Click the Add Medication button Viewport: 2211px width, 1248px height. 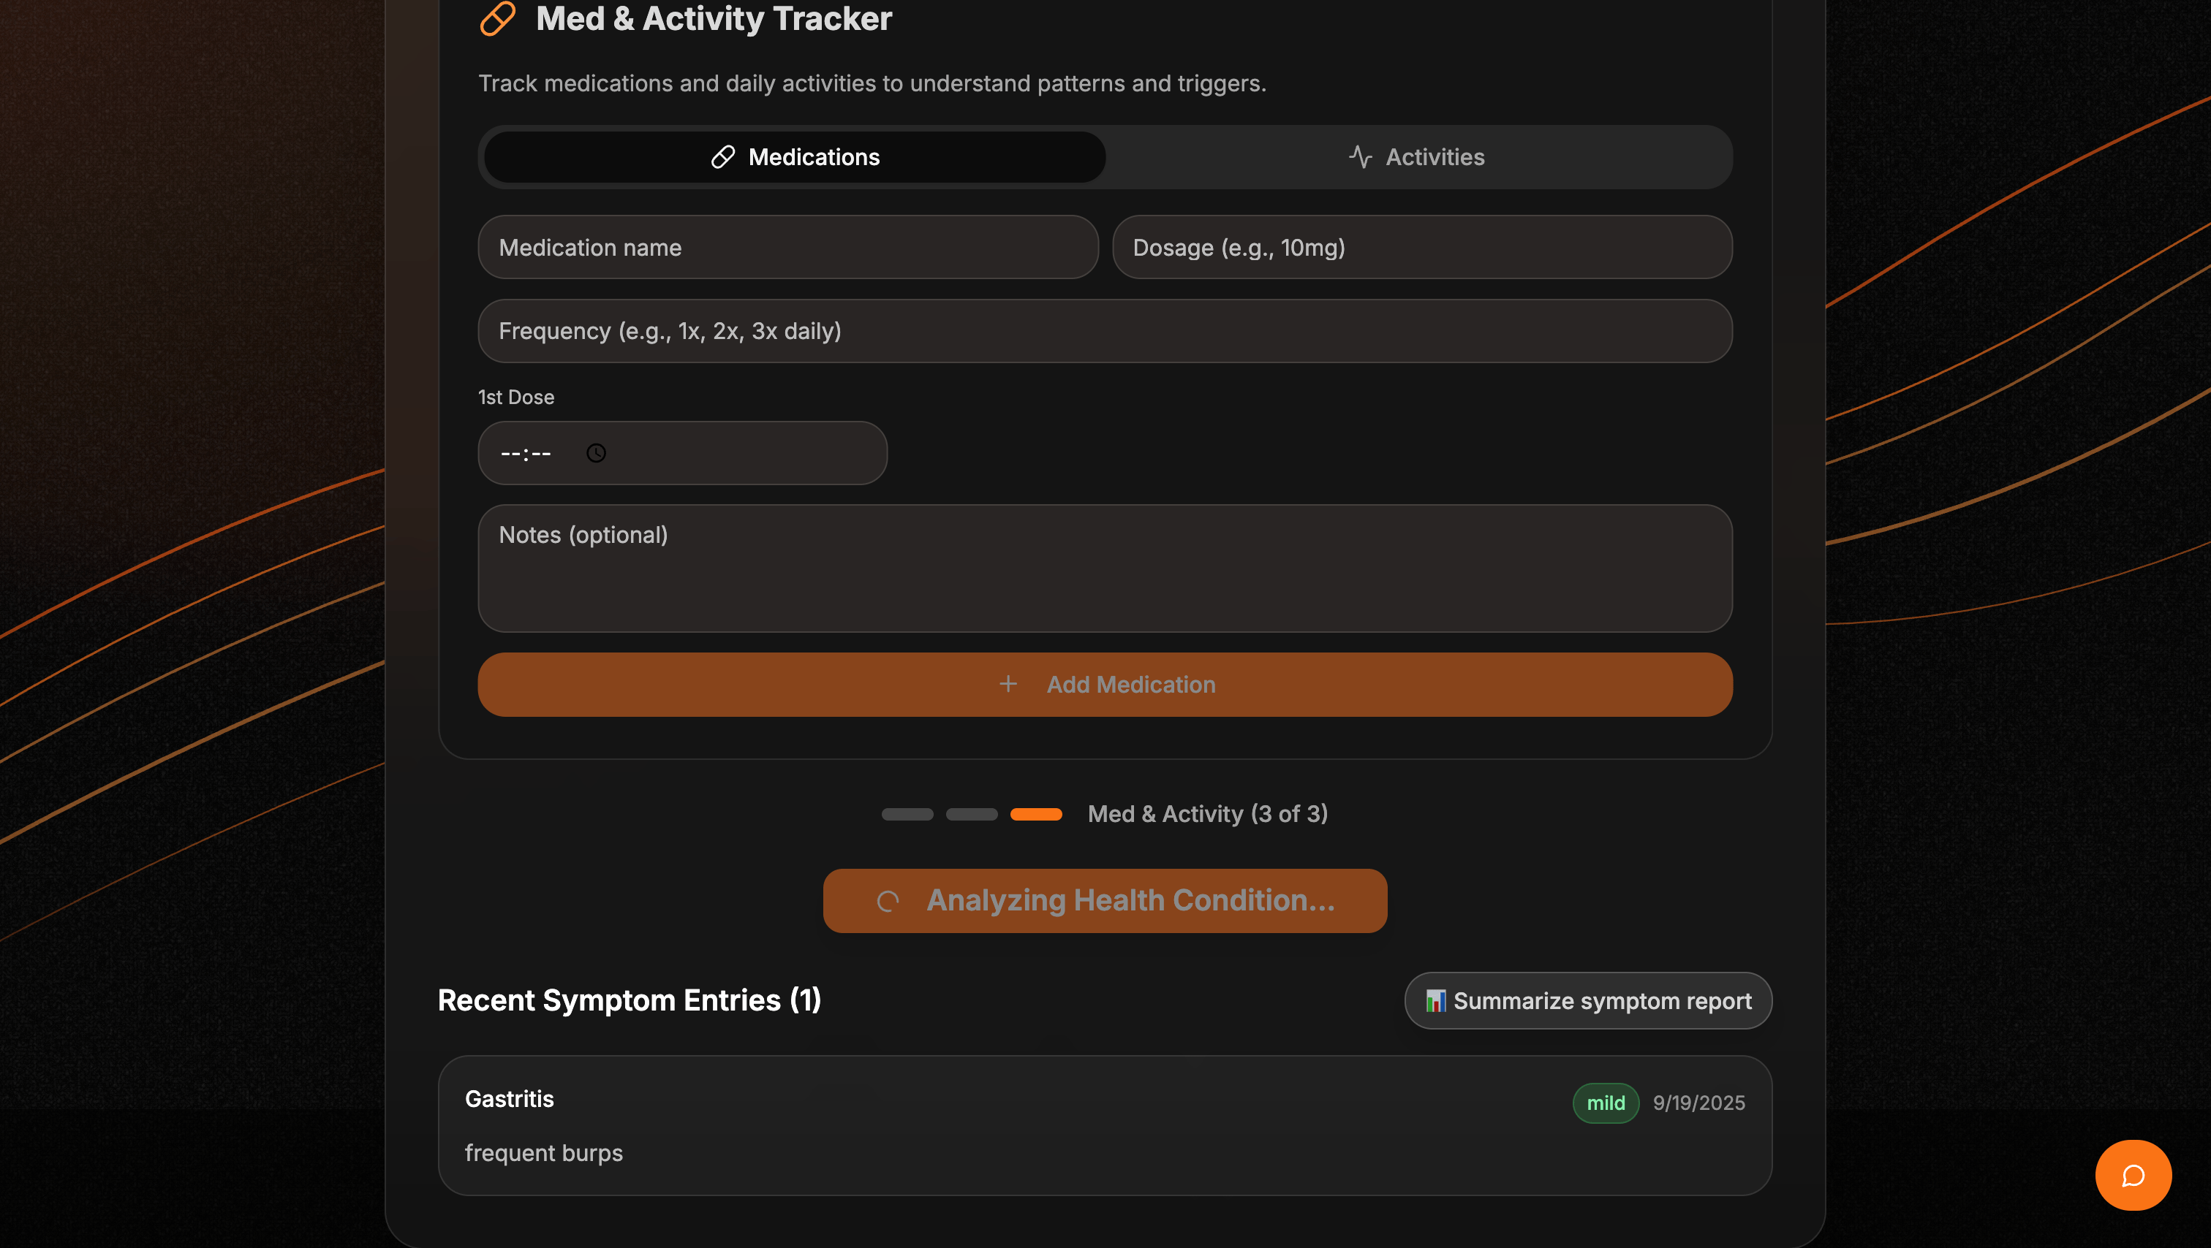(x=1105, y=685)
